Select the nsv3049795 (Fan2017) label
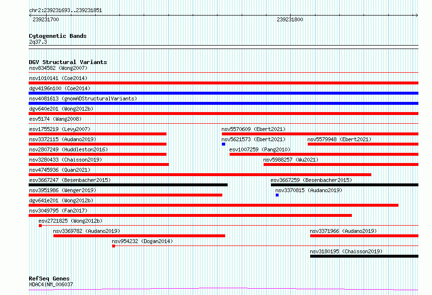This screenshot has height=295, width=432. click(58, 211)
